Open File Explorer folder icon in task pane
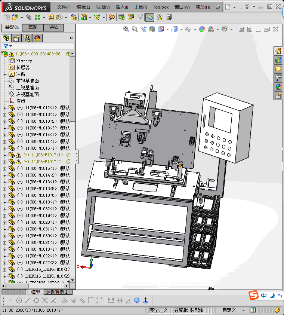284x315 pixels. 278,69
